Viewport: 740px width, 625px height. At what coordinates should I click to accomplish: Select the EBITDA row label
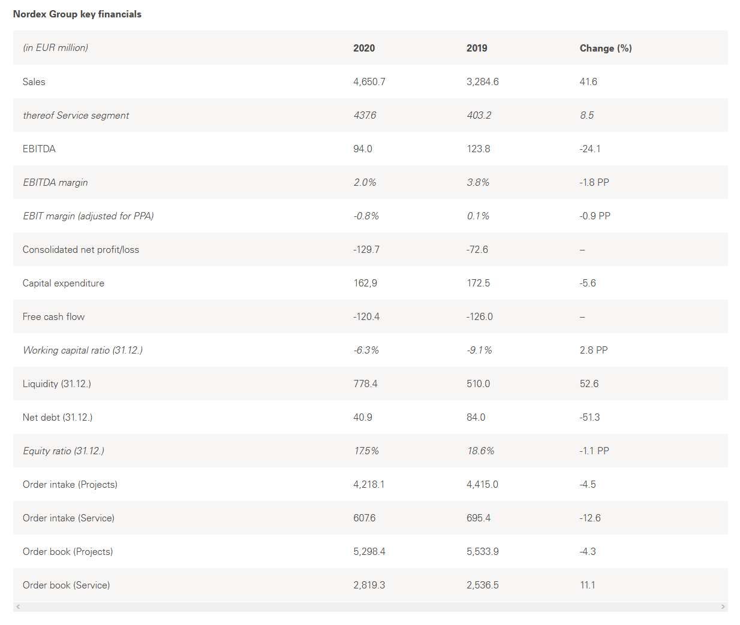(39, 149)
